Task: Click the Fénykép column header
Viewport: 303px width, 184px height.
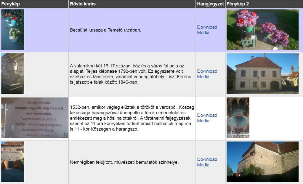Action: click(x=34, y=4)
